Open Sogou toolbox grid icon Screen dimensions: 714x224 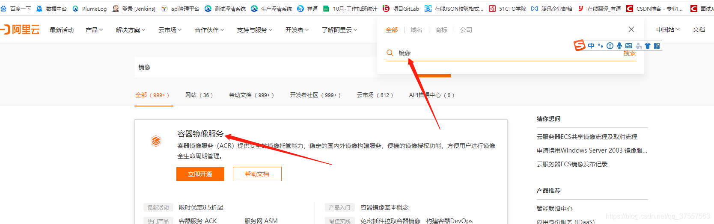click(x=657, y=46)
